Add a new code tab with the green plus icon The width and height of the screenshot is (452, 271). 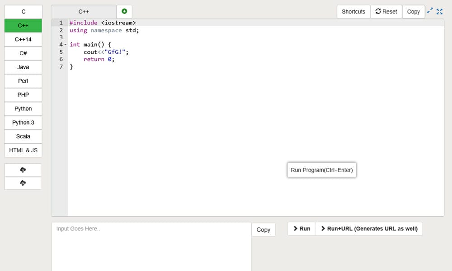point(124,11)
